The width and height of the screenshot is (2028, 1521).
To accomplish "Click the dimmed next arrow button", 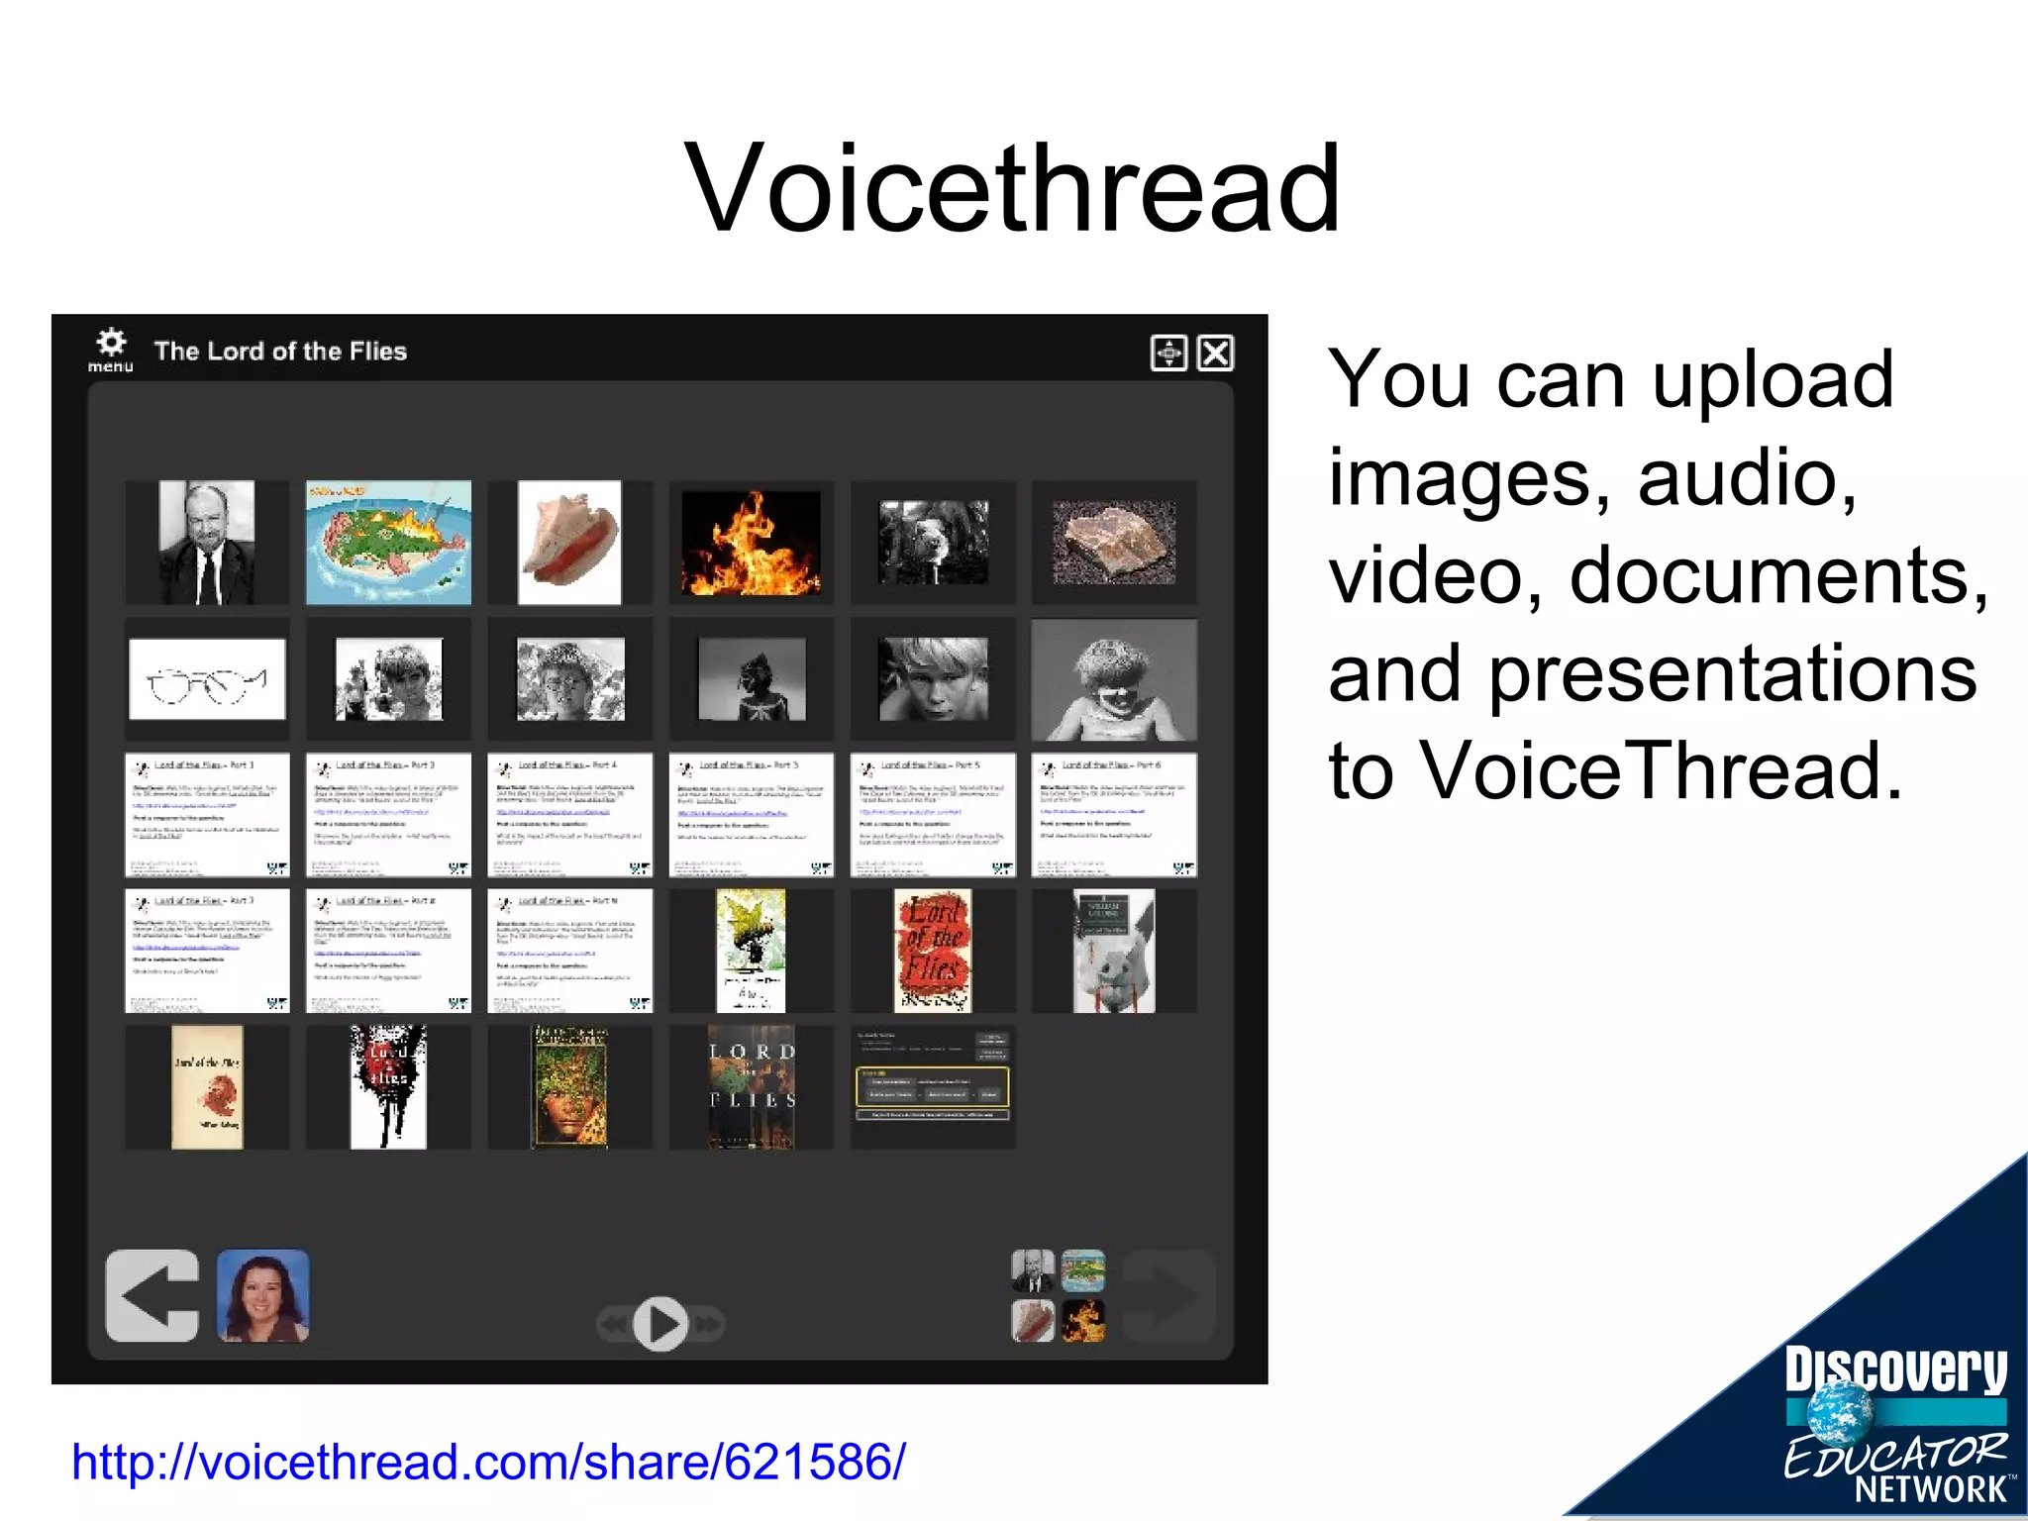I will (x=1169, y=1296).
